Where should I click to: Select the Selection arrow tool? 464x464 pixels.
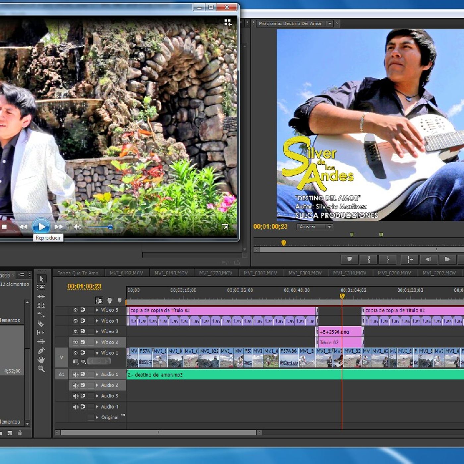tap(41, 279)
